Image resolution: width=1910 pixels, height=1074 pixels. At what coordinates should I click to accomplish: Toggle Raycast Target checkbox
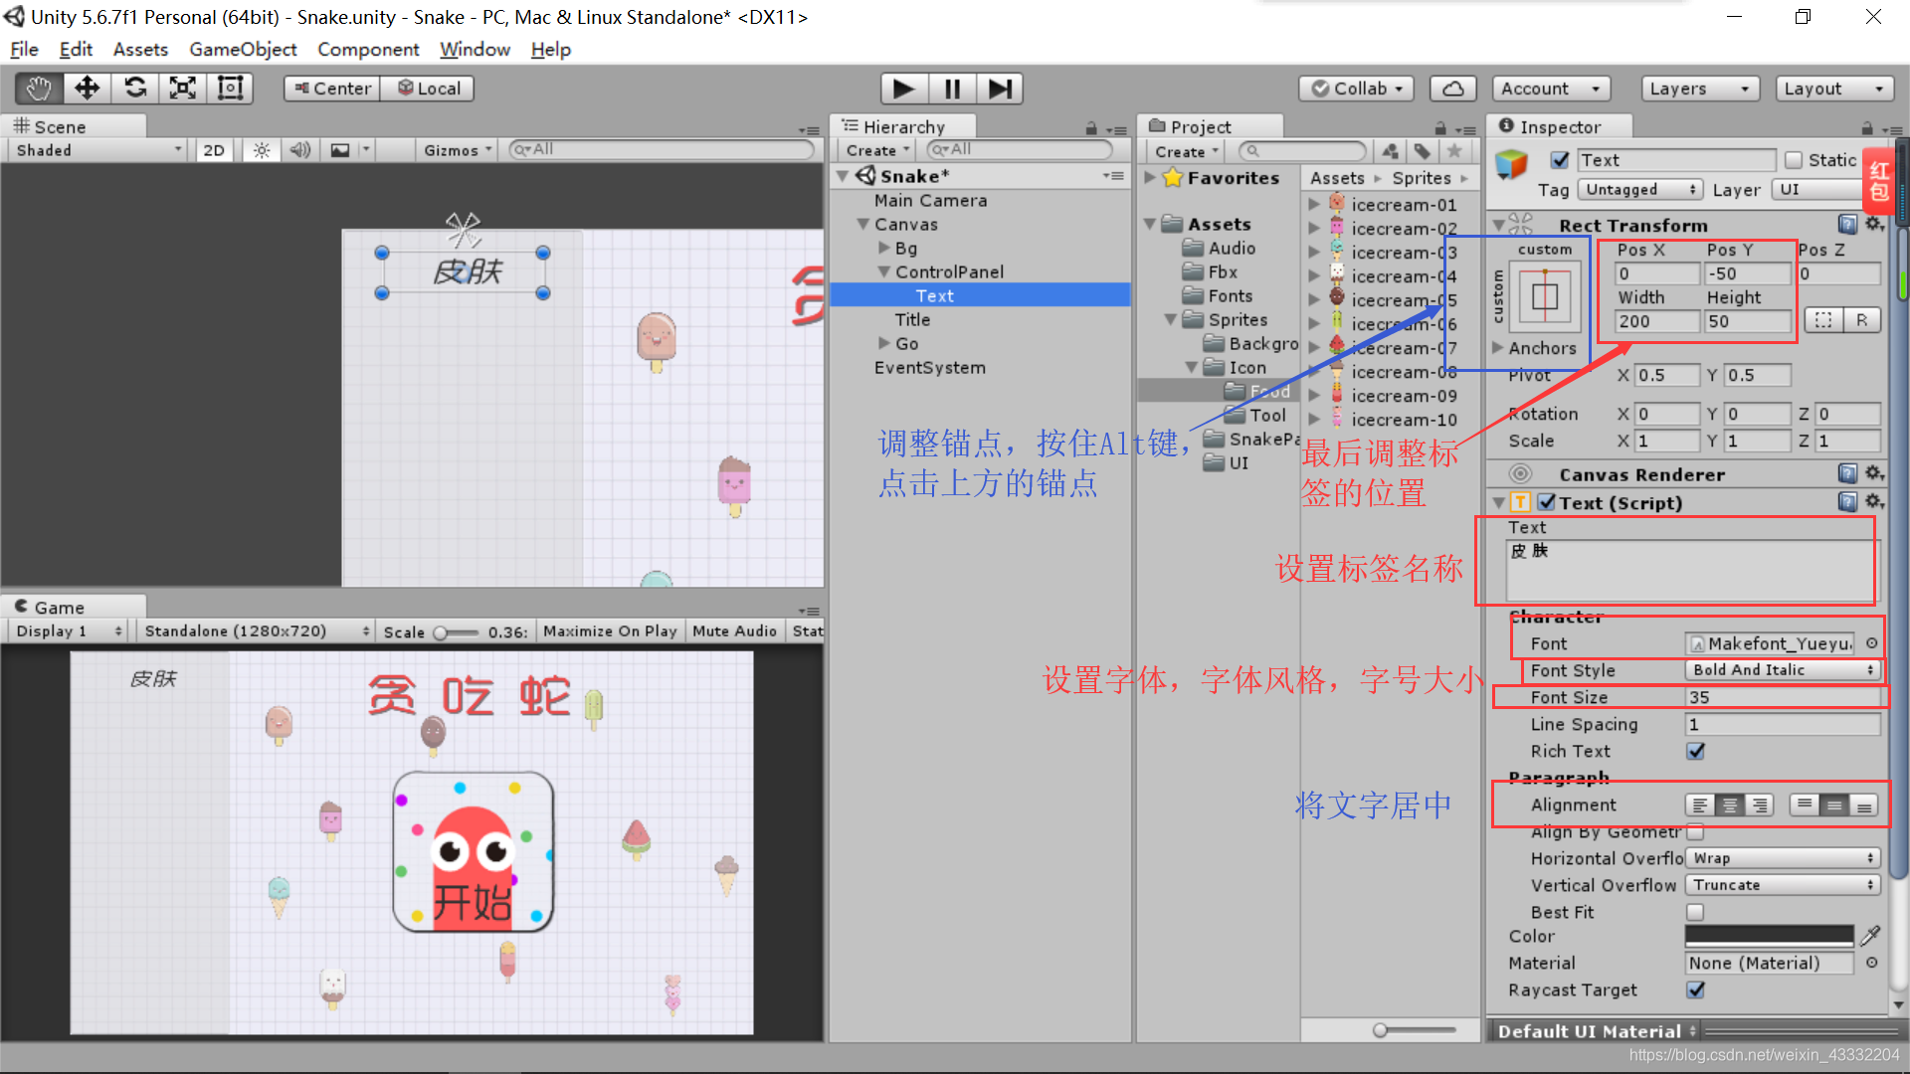coord(1696,989)
